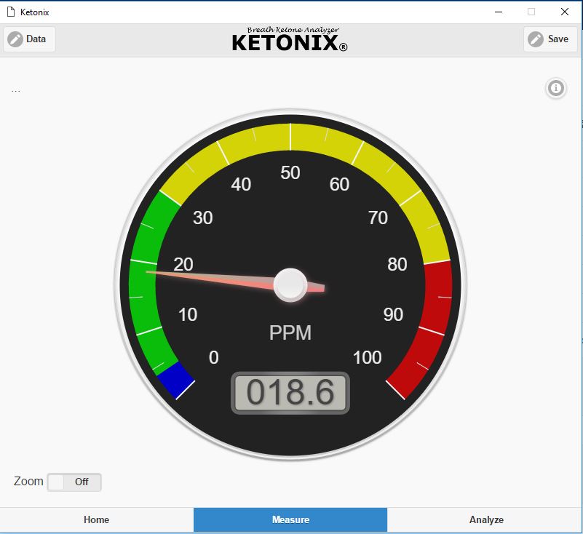
Task: Switch to the Analyze tab
Action: [485, 520]
